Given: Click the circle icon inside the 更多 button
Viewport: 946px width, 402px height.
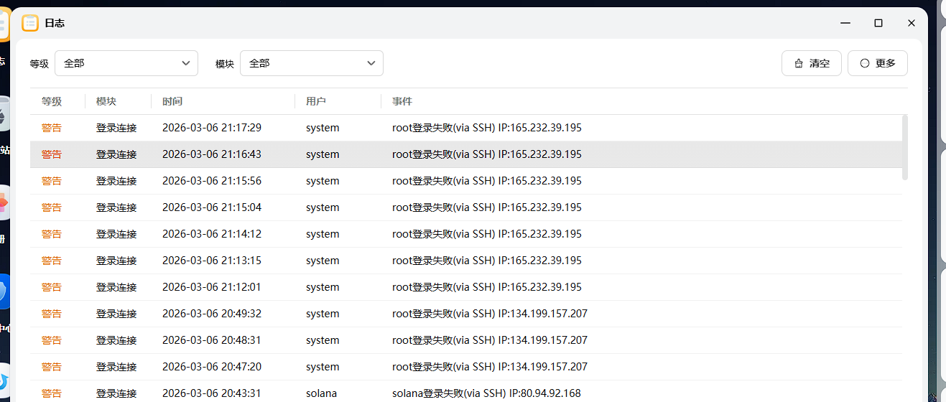Looking at the screenshot, I should pos(865,63).
